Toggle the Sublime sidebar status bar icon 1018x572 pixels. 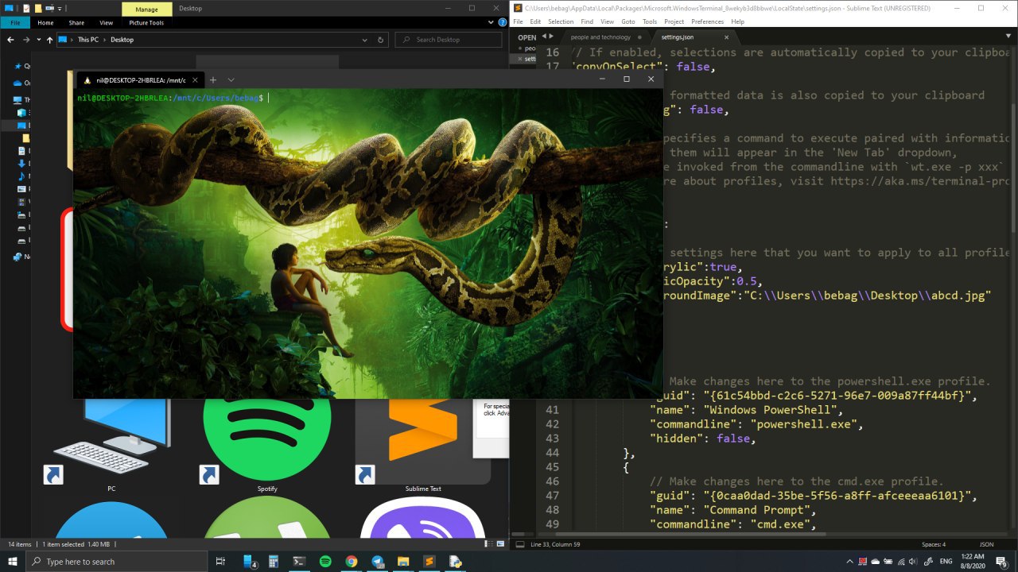tap(519, 544)
